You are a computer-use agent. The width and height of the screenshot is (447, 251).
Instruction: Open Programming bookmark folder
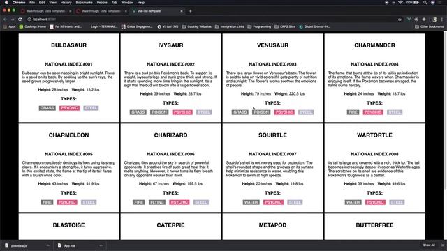click(x=259, y=26)
